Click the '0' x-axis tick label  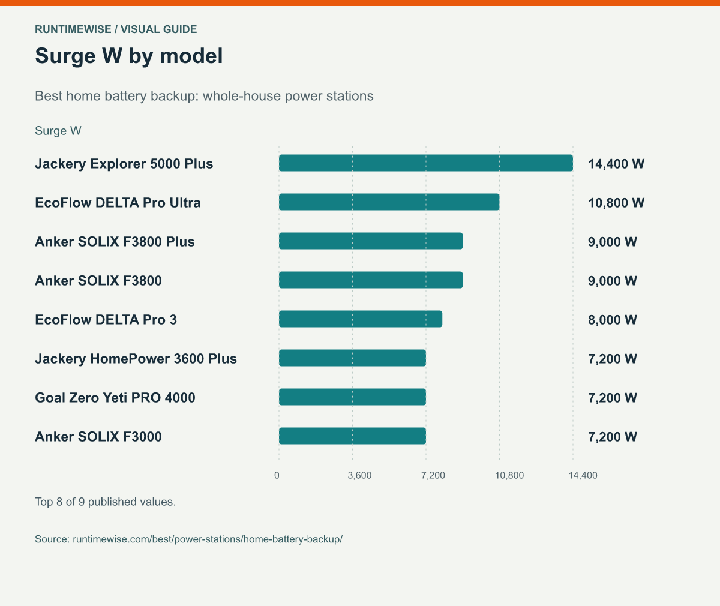click(277, 475)
